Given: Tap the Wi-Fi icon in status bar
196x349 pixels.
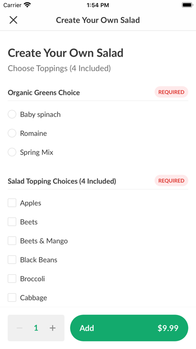Looking at the screenshot, I should pos(27,5).
